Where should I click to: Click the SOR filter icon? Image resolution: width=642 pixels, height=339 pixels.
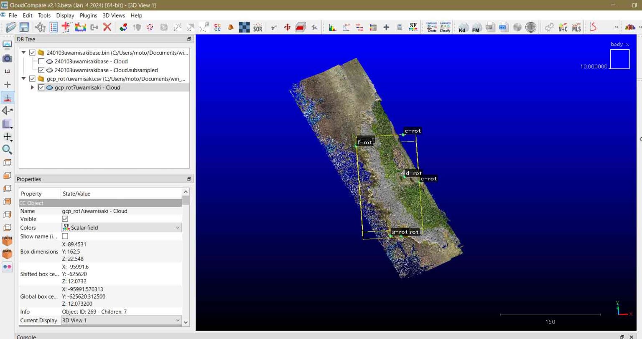click(x=258, y=28)
